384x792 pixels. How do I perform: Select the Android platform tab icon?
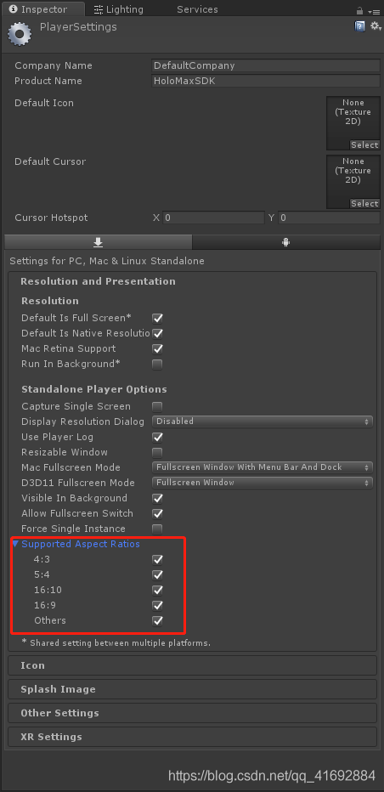coord(286,242)
